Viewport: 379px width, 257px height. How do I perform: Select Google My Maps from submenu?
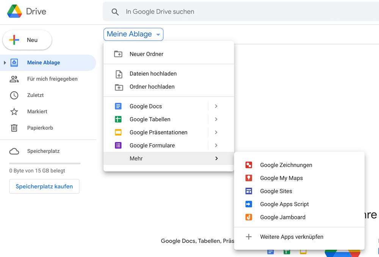click(x=299, y=178)
